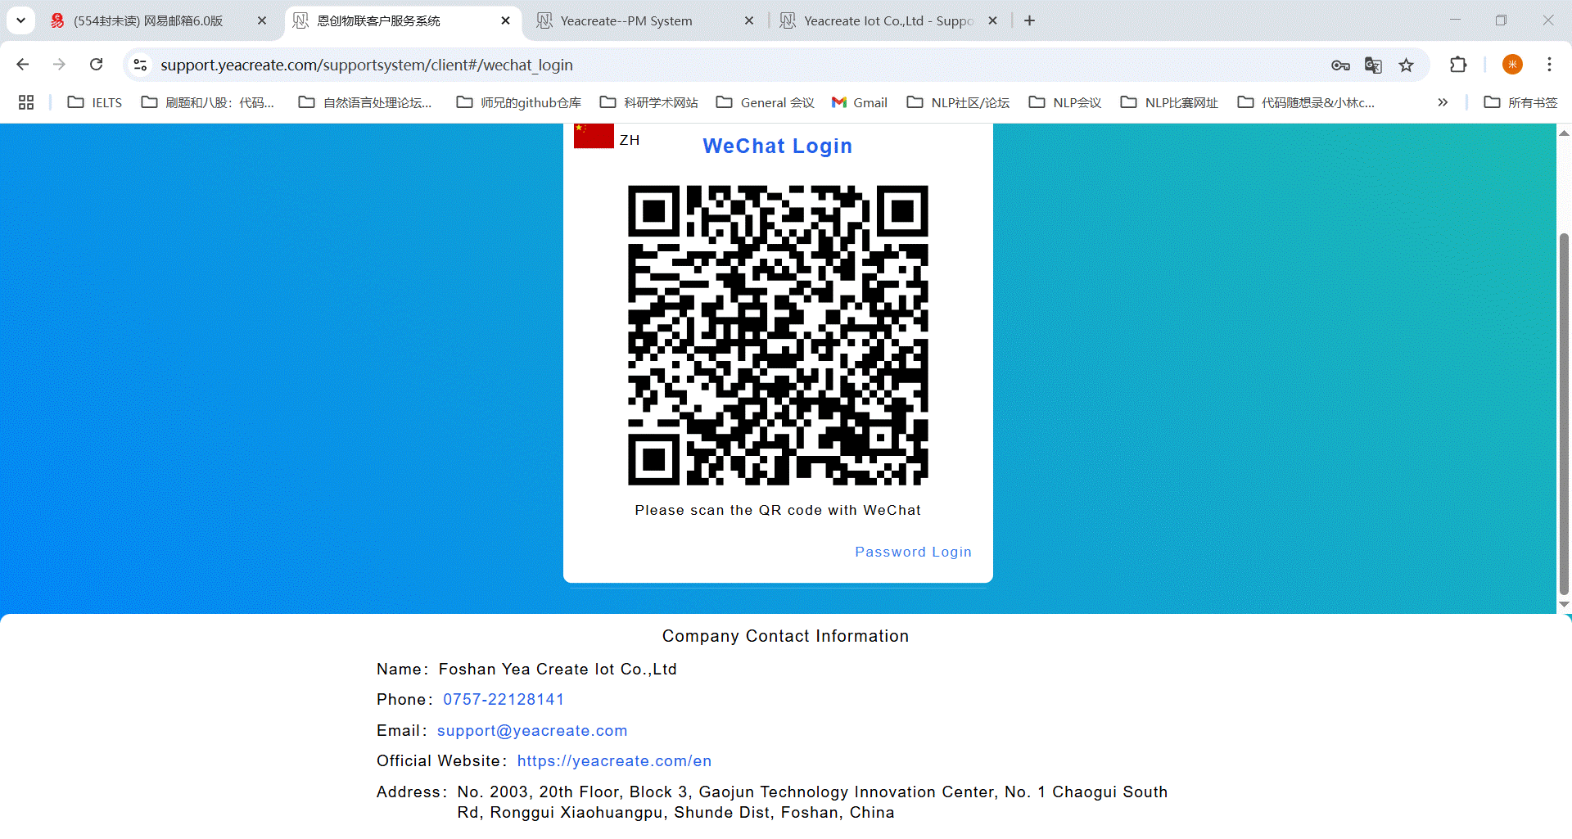Open the Chrome profile avatar
This screenshot has height=839, width=1572.
coord(1512,65)
